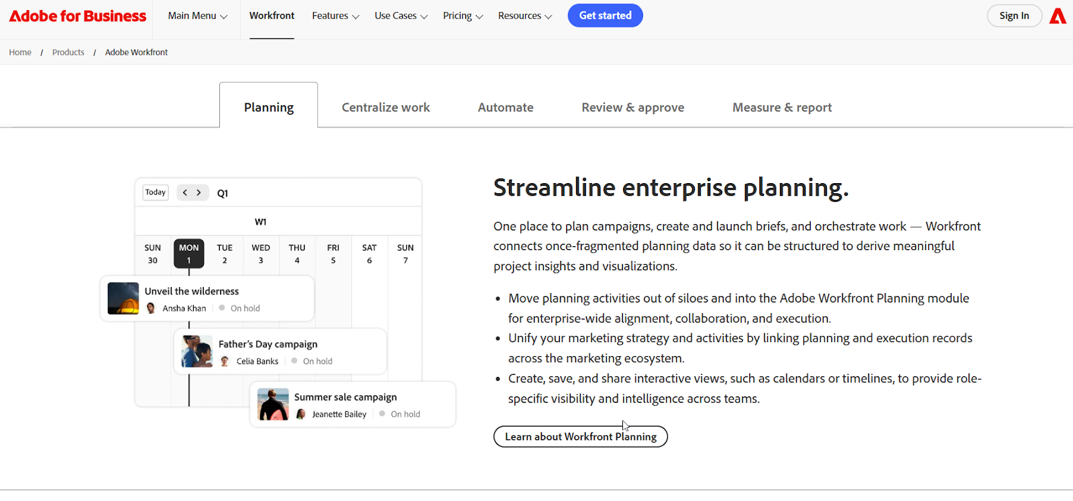Click Ansha Khan's avatar icon

click(x=151, y=309)
